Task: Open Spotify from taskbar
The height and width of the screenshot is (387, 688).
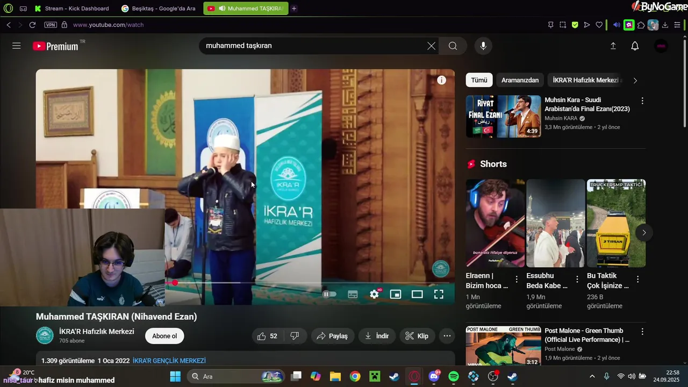Action: pos(454,376)
